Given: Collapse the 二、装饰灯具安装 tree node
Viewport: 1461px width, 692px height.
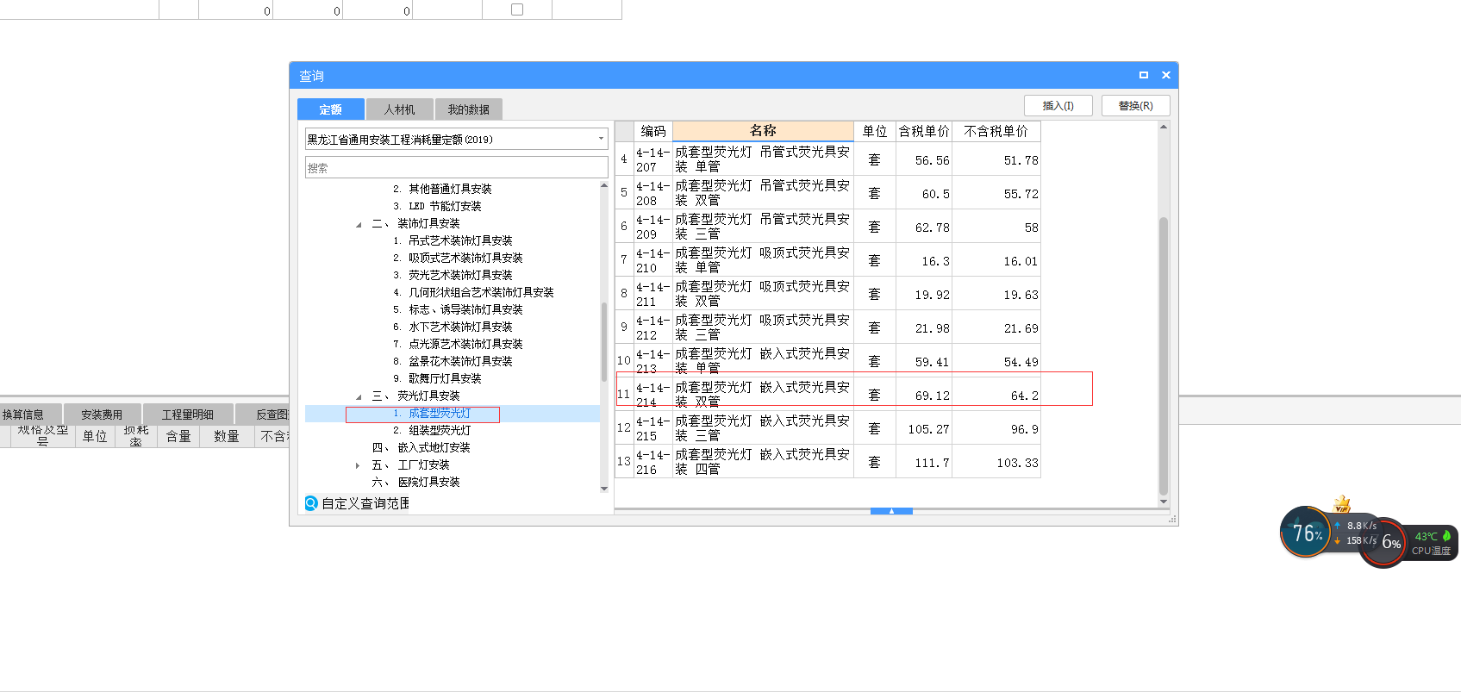Looking at the screenshot, I should point(359,224).
